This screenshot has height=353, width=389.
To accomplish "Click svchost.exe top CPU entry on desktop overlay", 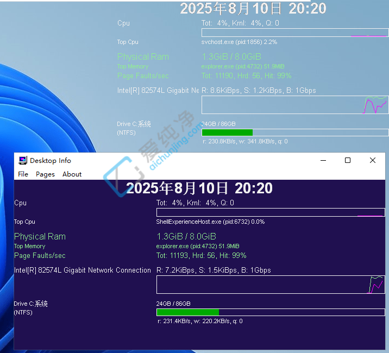I will (x=239, y=42).
